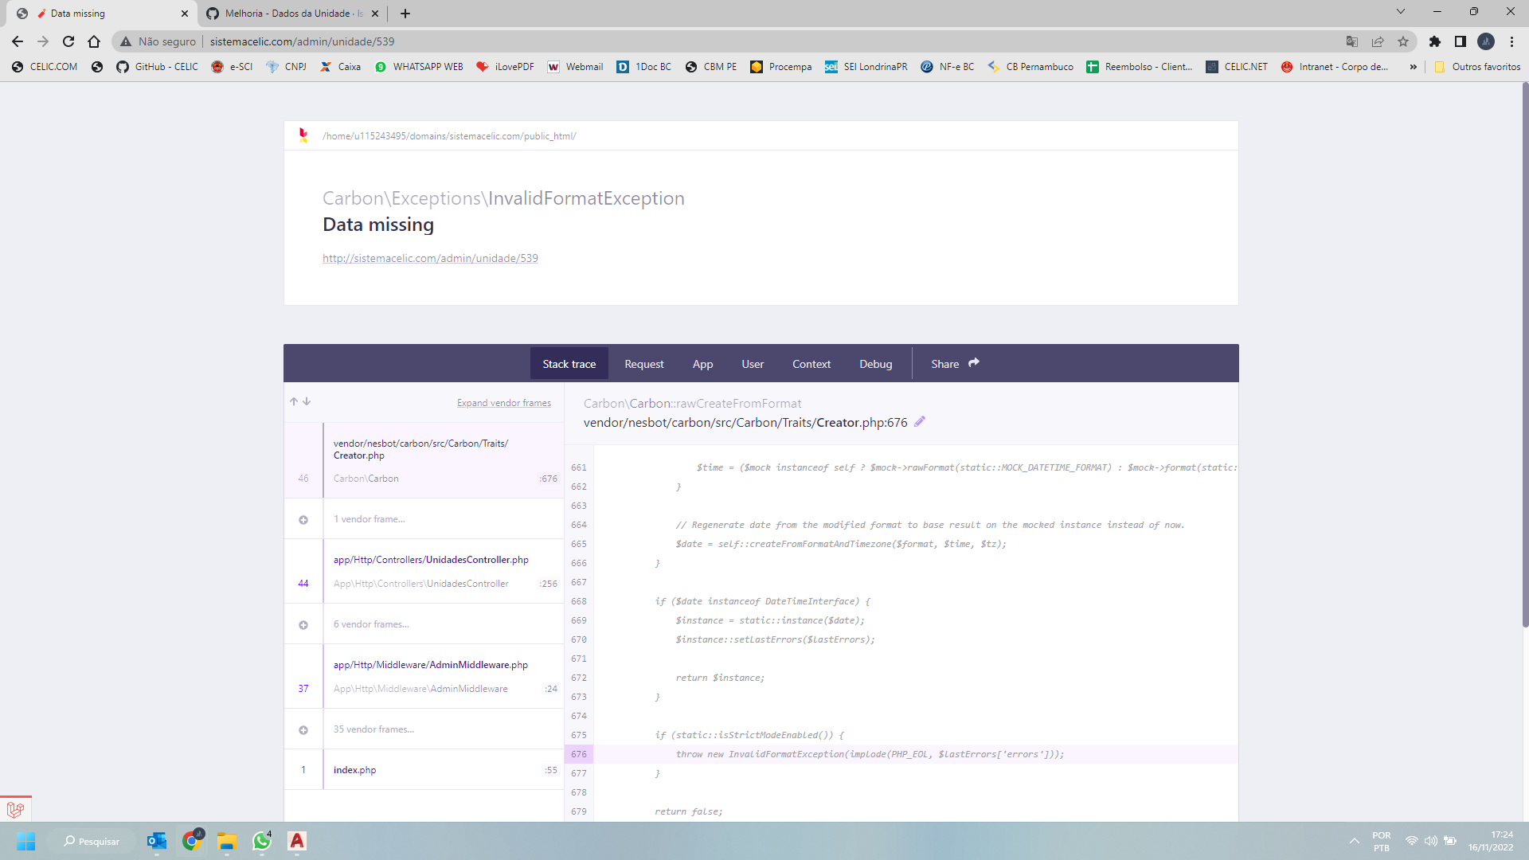The height and width of the screenshot is (860, 1529).
Task: Open the GitHub - CELIC bookmark
Action: tap(156, 67)
